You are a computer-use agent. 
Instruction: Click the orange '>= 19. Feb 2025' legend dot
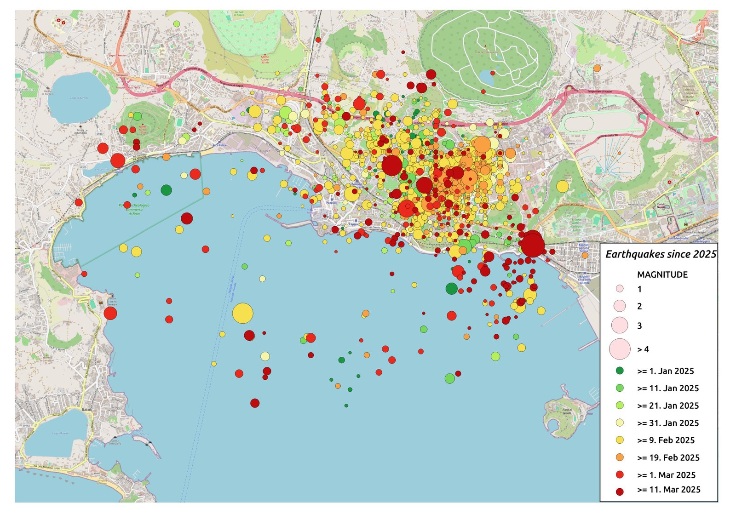point(620,457)
